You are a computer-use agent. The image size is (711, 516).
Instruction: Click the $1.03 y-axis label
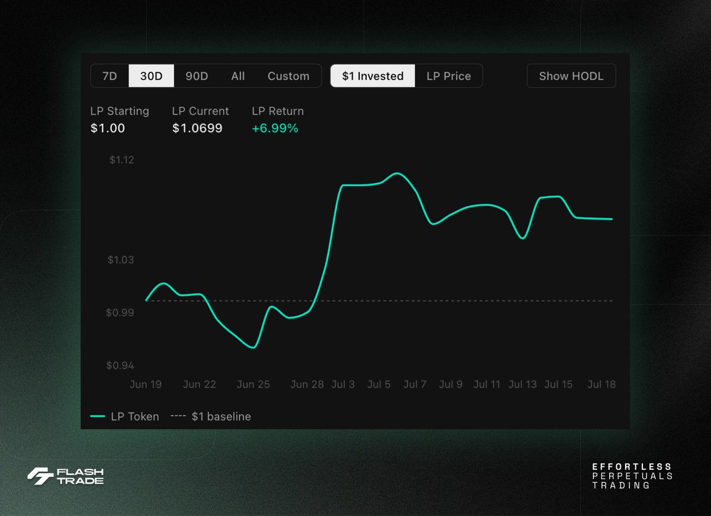(121, 259)
